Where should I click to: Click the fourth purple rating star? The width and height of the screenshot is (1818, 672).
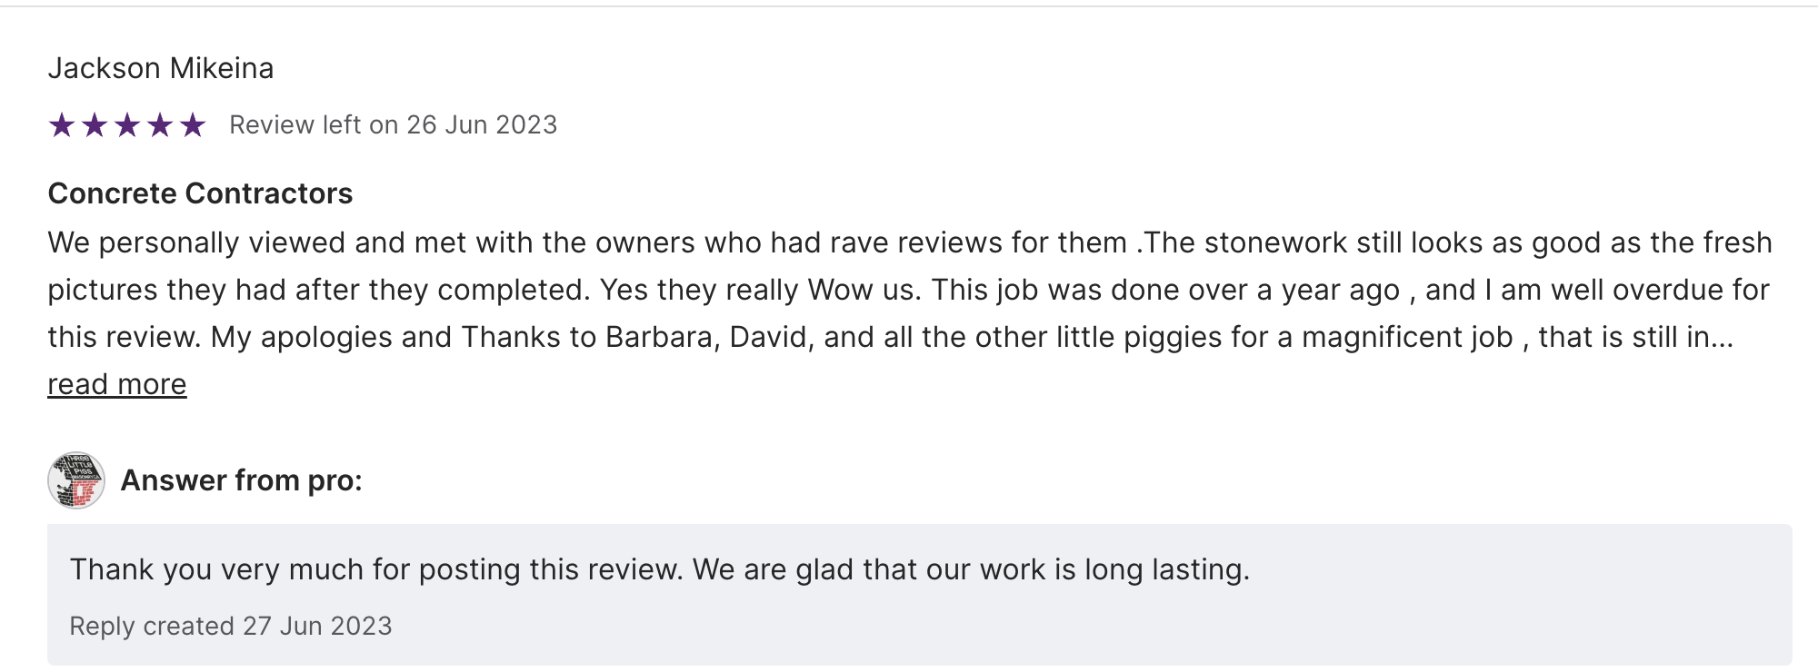point(160,125)
